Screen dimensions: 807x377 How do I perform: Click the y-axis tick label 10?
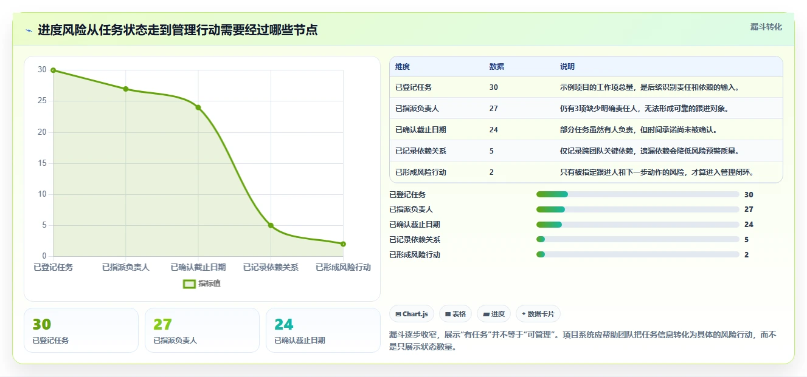tap(42, 194)
